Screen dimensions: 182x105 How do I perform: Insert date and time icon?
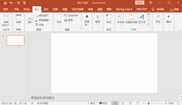pos(148,15)
